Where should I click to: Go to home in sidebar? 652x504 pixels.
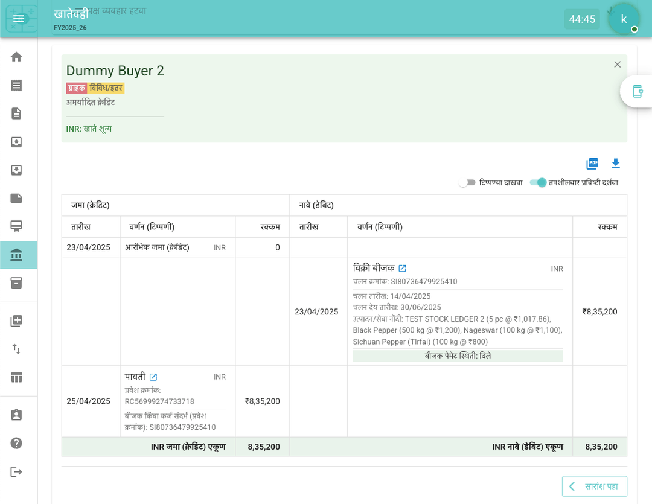click(16, 57)
